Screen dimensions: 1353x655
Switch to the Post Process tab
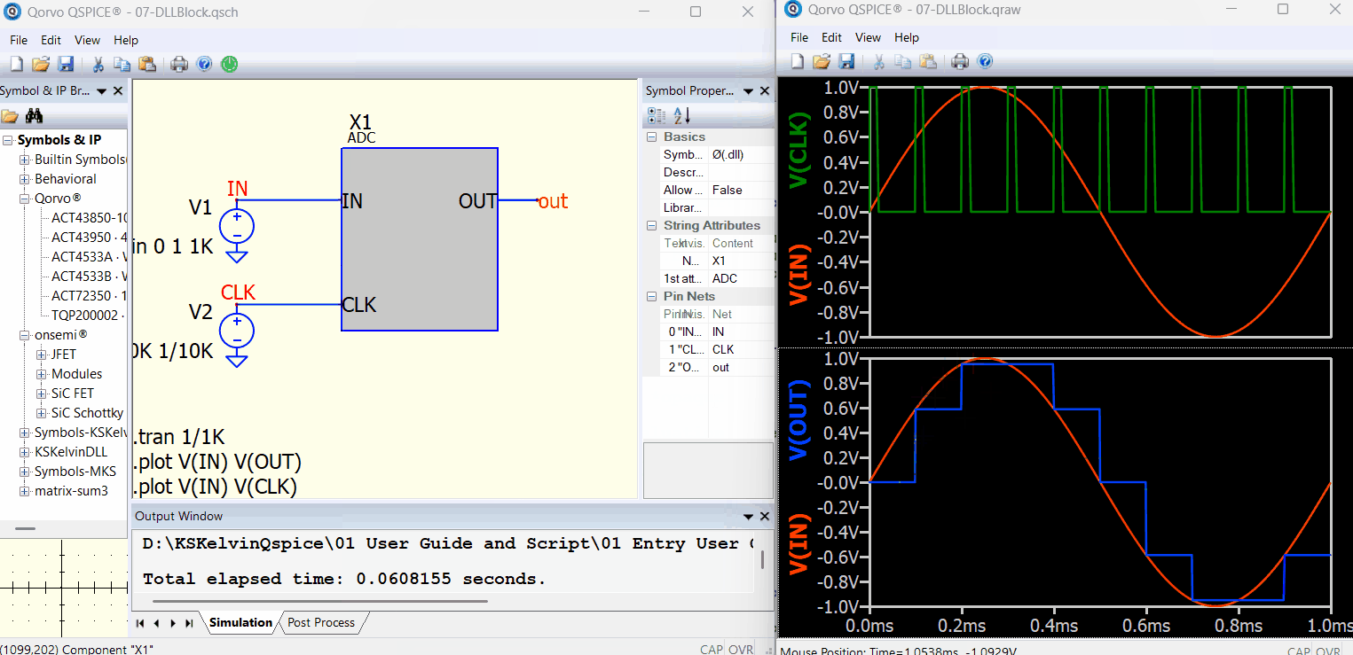point(321,623)
